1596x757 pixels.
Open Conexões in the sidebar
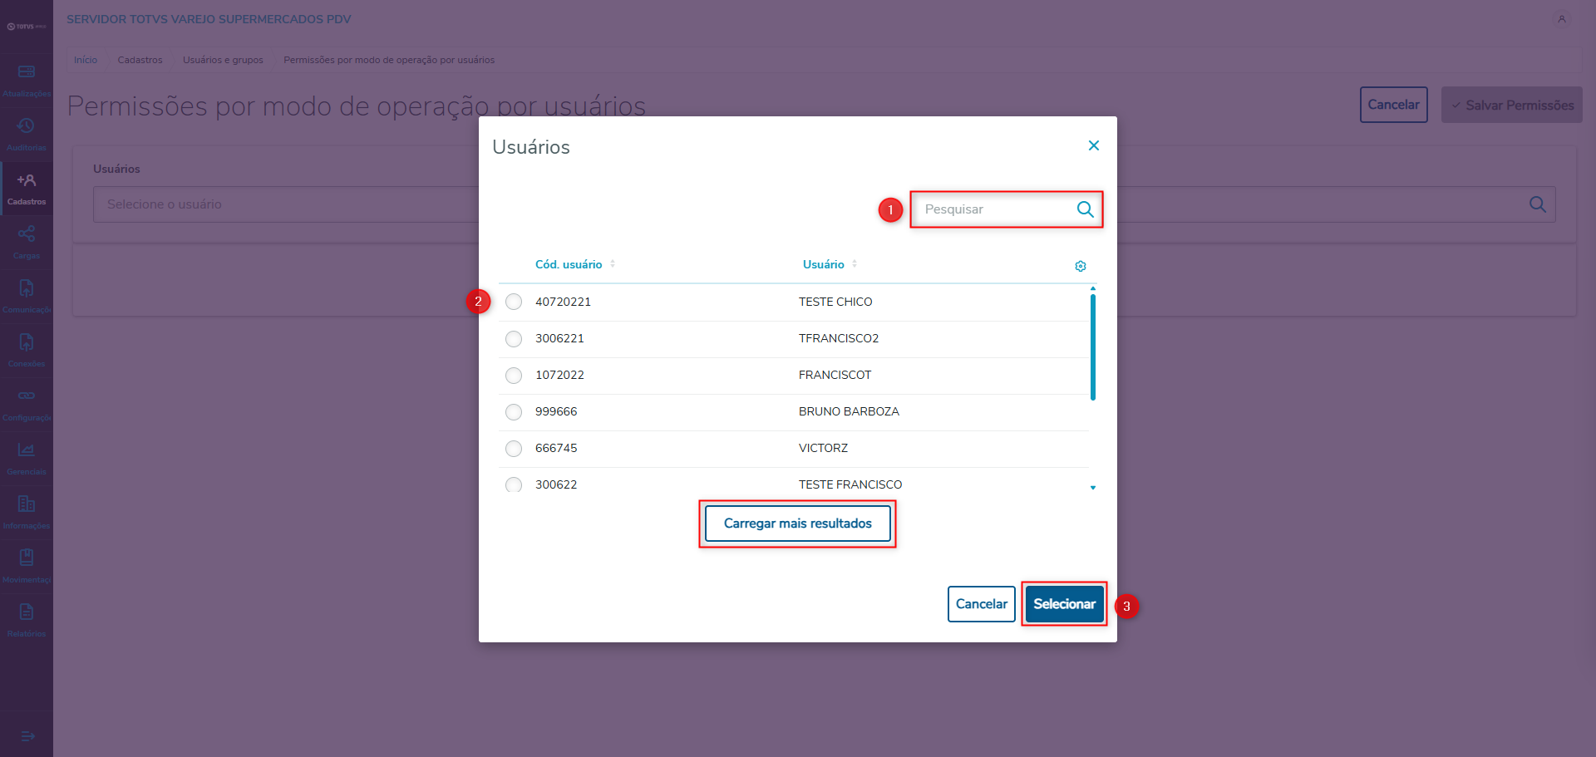click(27, 351)
